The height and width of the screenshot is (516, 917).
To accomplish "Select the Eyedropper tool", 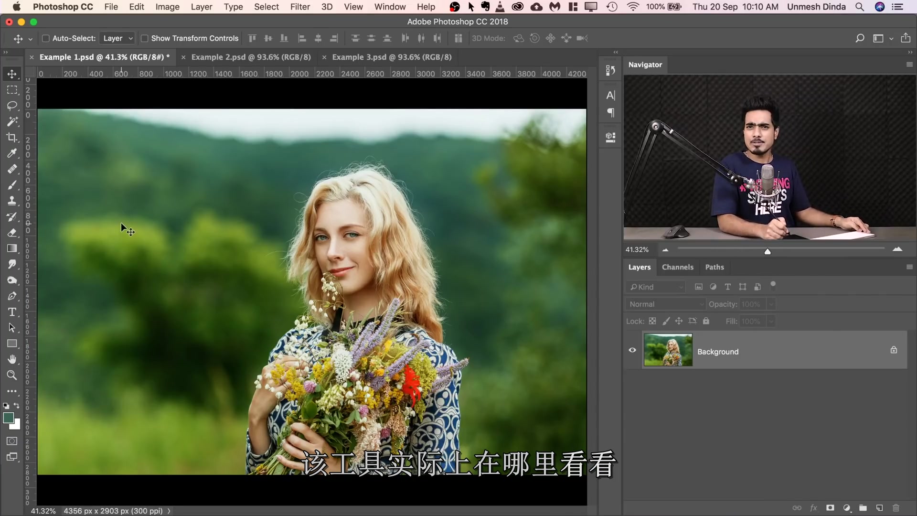I will 12,153.
